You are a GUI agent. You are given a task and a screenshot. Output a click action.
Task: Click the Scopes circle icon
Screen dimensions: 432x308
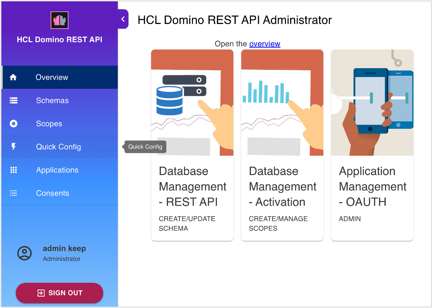[13, 124]
